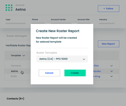The width and height of the screenshot is (126, 106).
Task: Select the Humana template row
Action: pos(16,66)
